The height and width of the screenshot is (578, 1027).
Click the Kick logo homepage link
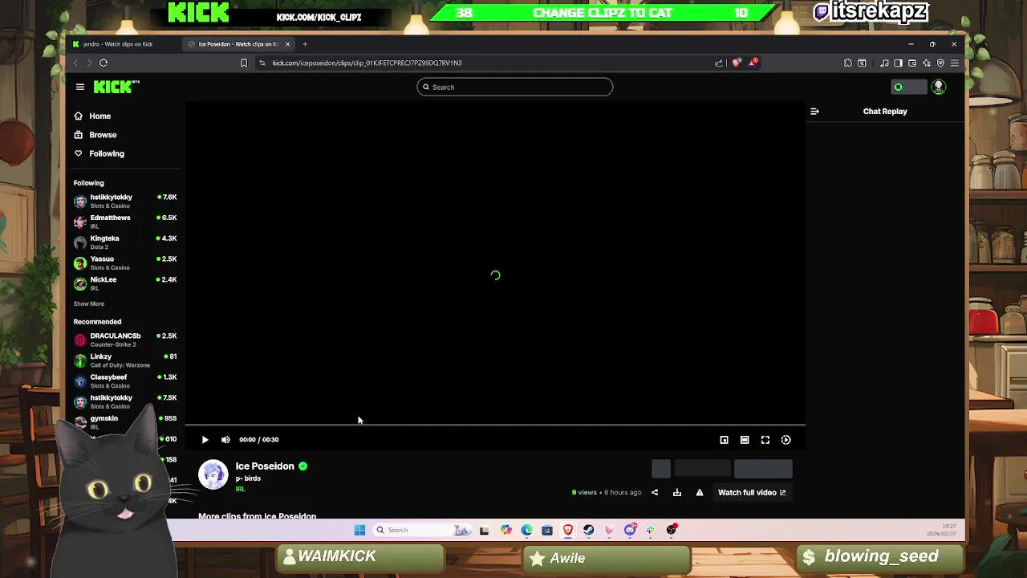click(x=116, y=87)
